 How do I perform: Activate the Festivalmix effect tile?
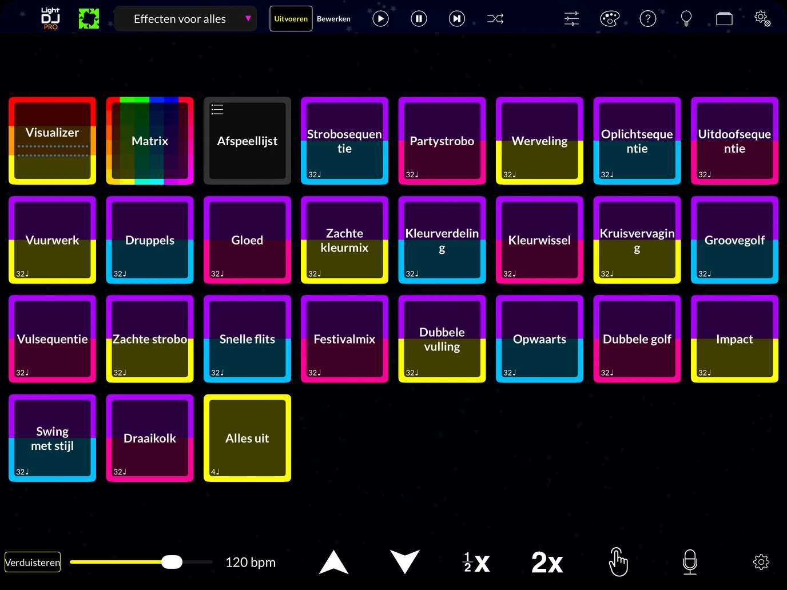click(344, 339)
